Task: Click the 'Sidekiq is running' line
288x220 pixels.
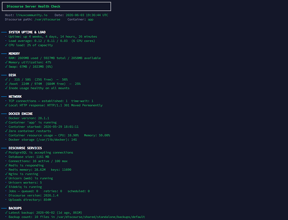Action: click(25, 187)
